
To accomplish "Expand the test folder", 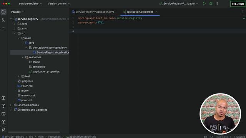I will [19, 76].
